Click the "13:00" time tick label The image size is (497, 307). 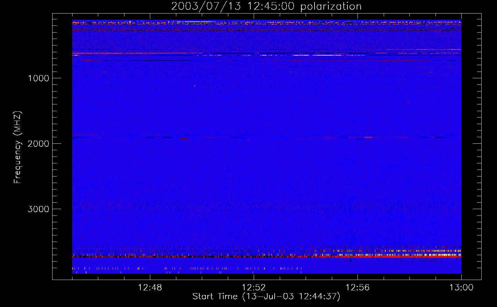(x=461, y=288)
